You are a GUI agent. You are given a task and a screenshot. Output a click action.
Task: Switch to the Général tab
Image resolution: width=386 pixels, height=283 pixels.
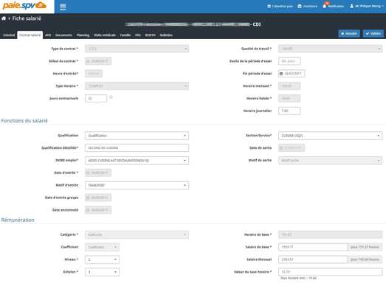pyautogui.click(x=9, y=35)
